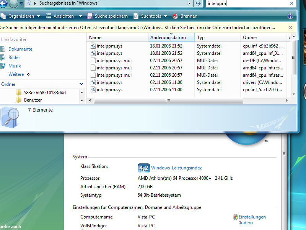Image resolution: width=306 pixels, height=230 pixels.
Task: Click folder tree scroll up arrow
Action: tap(82, 92)
